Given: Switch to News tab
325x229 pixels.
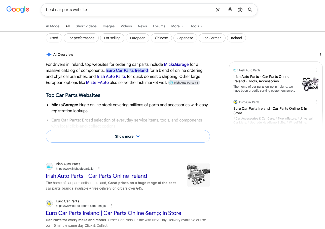Looking at the screenshot, I should click(x=142, y=26).
